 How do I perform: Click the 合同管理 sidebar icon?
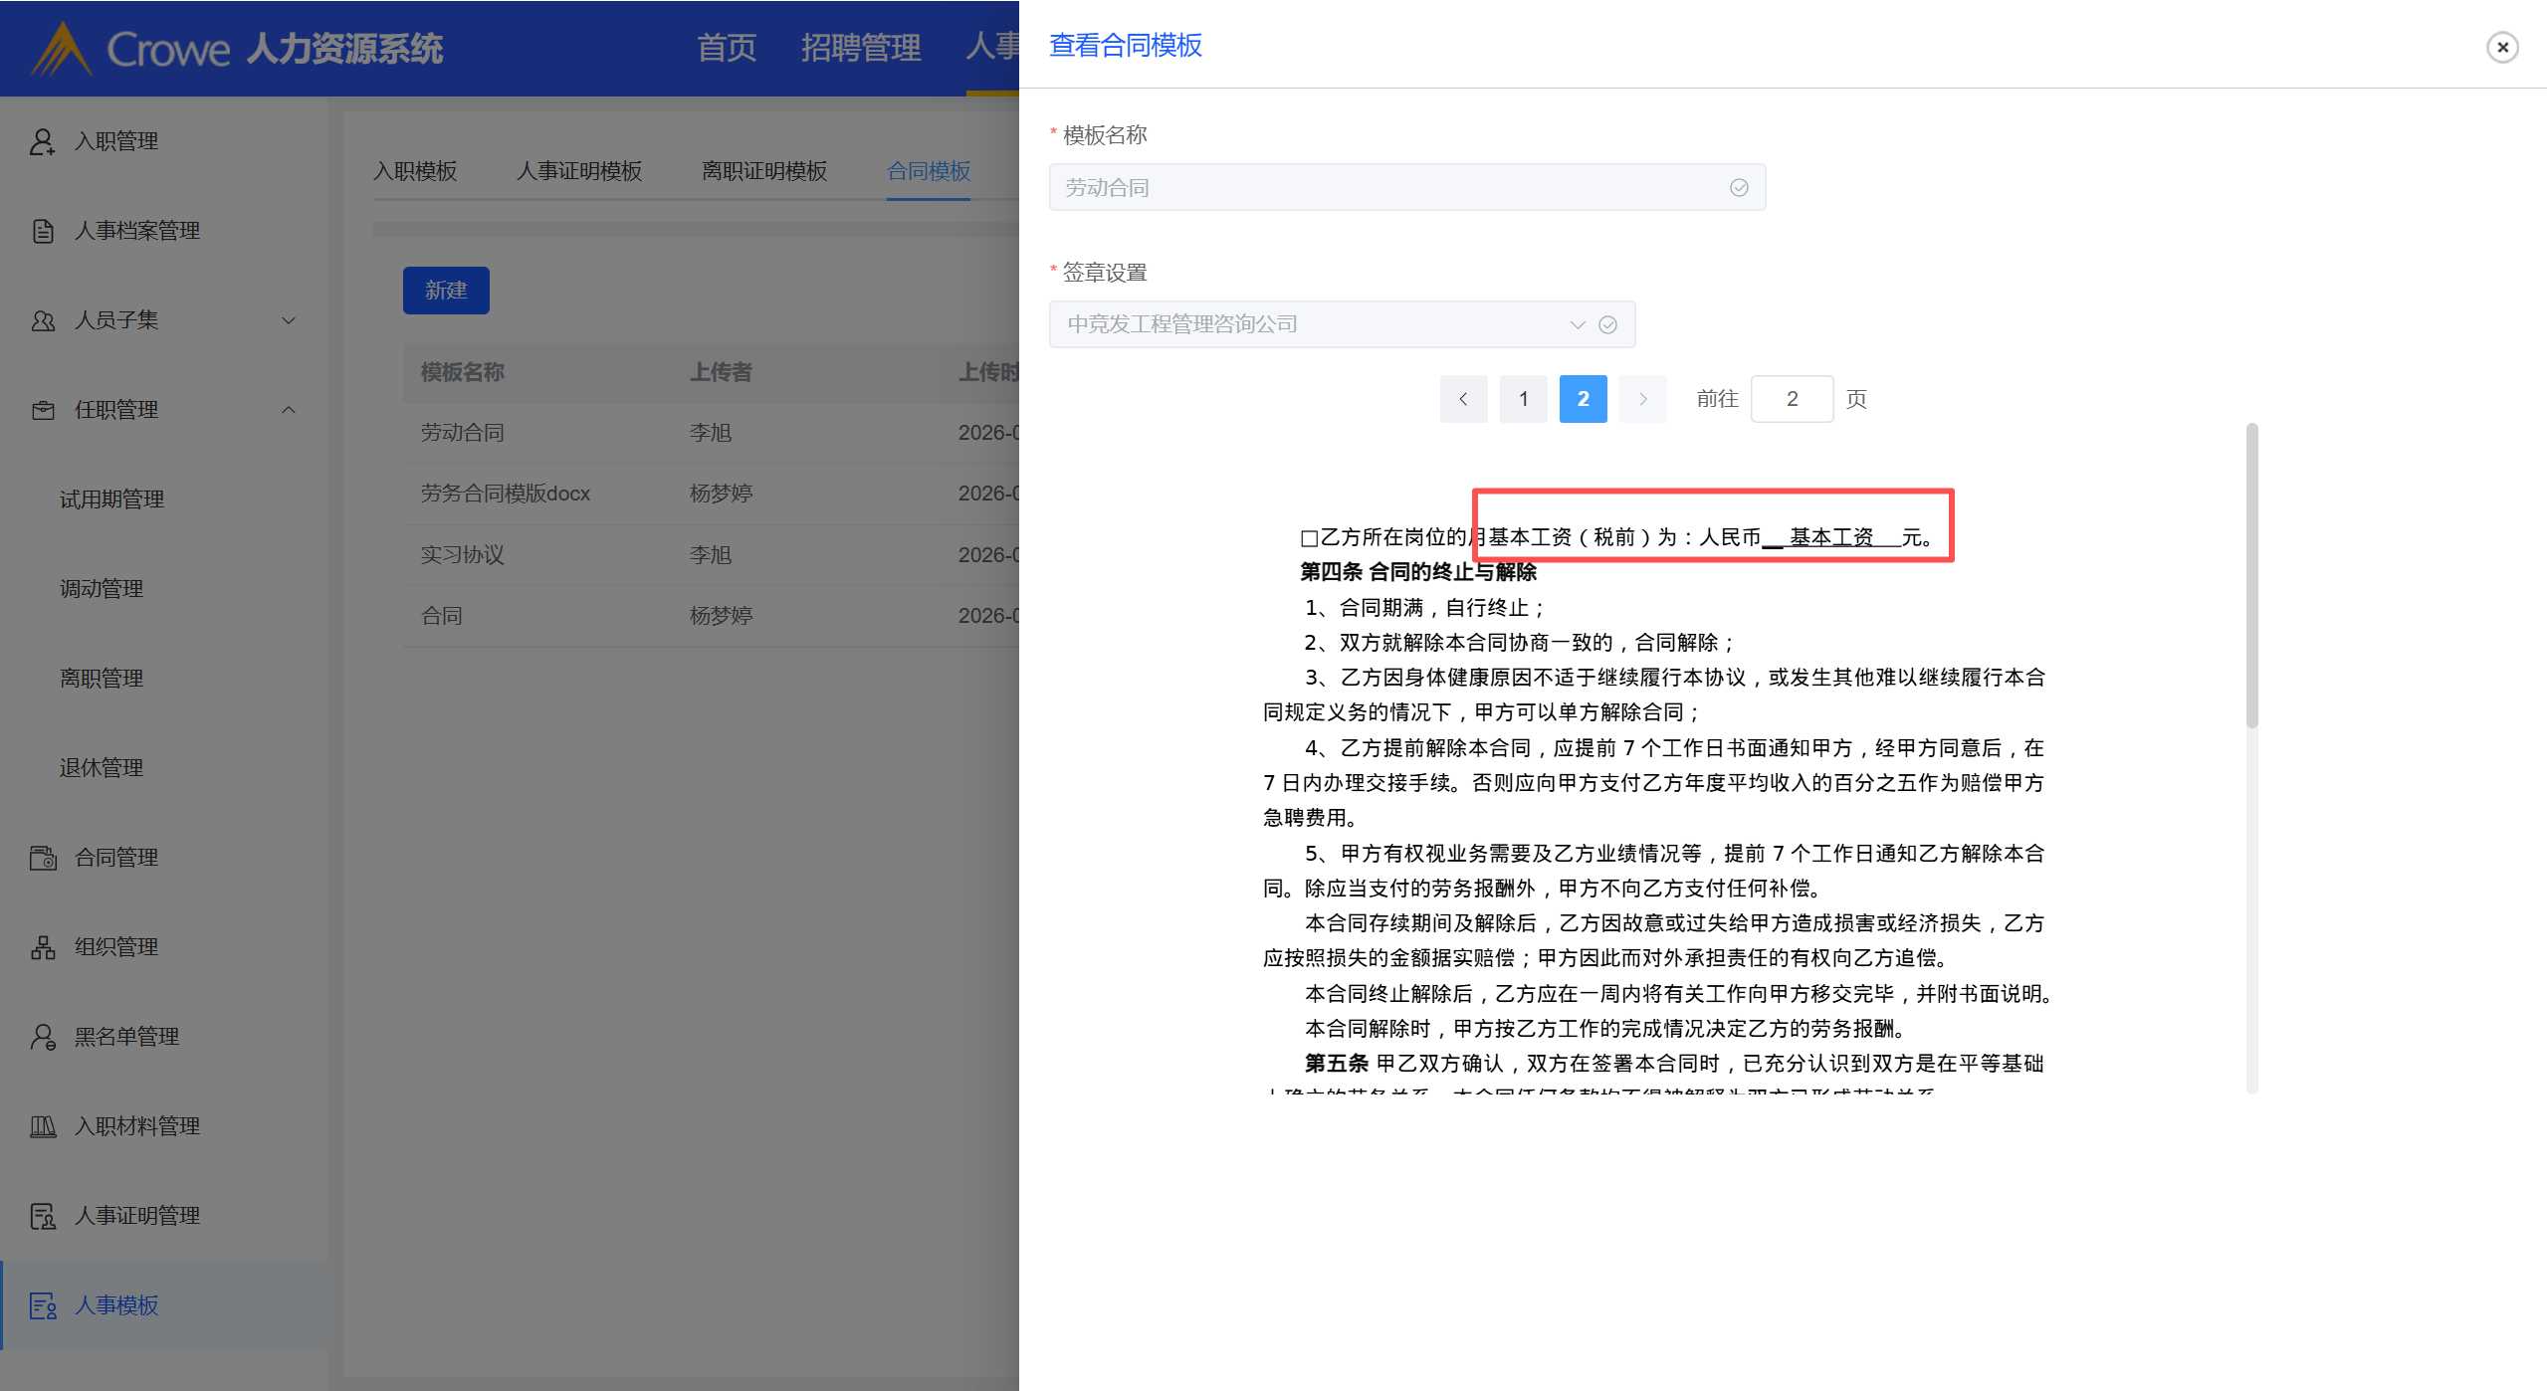pos(42,858)
